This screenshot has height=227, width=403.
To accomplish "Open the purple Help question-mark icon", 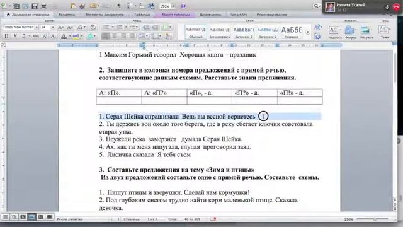I will [x=183, y=6].
